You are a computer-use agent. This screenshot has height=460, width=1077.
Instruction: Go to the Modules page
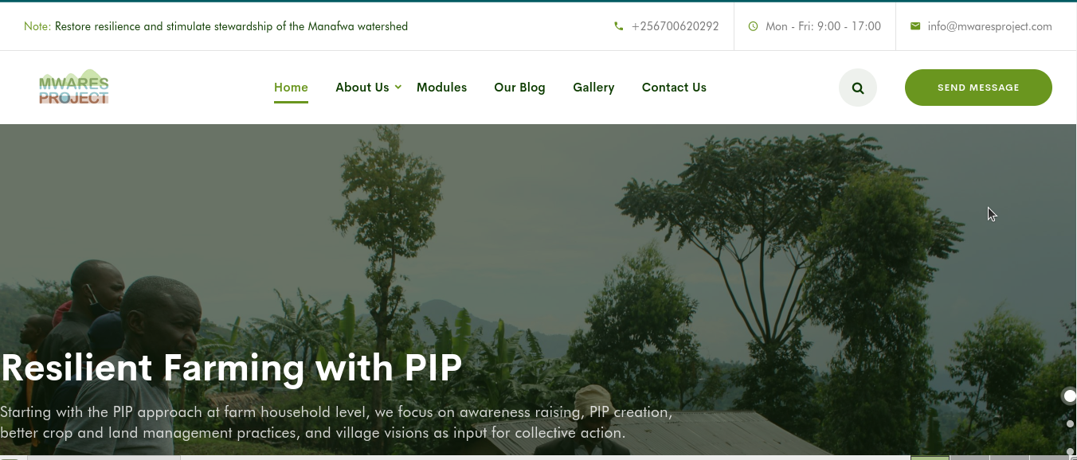(x=441, y=88)
